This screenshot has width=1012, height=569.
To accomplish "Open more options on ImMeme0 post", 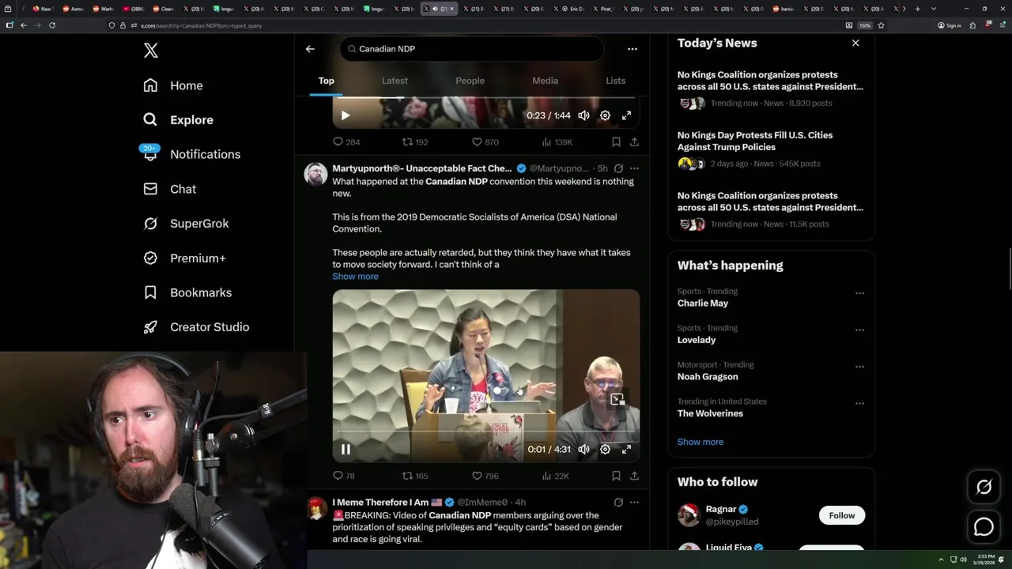I will click(634, 502).
